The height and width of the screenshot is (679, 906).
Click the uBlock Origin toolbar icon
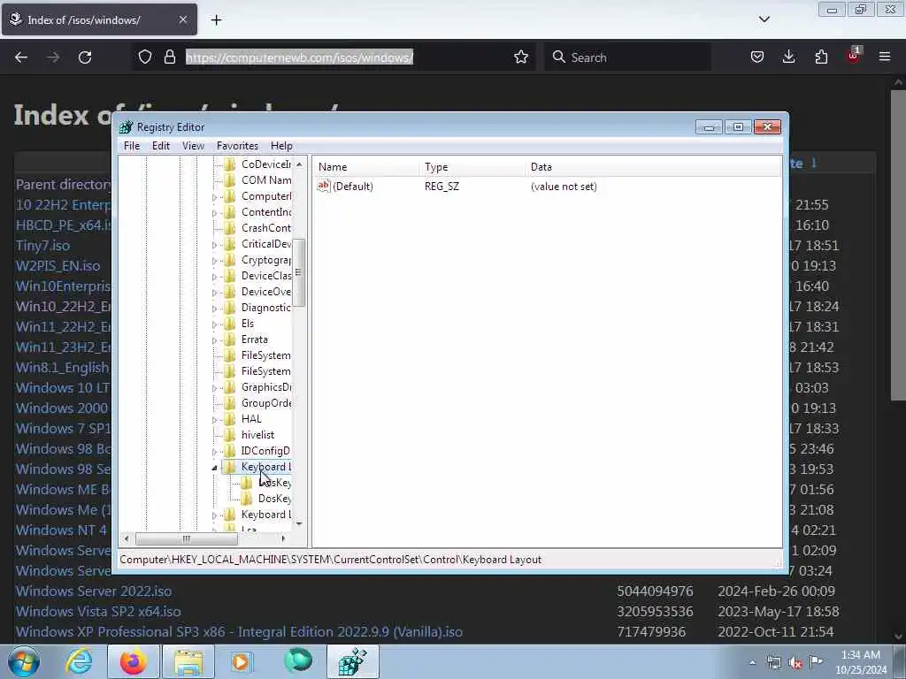tap(854, 56)
